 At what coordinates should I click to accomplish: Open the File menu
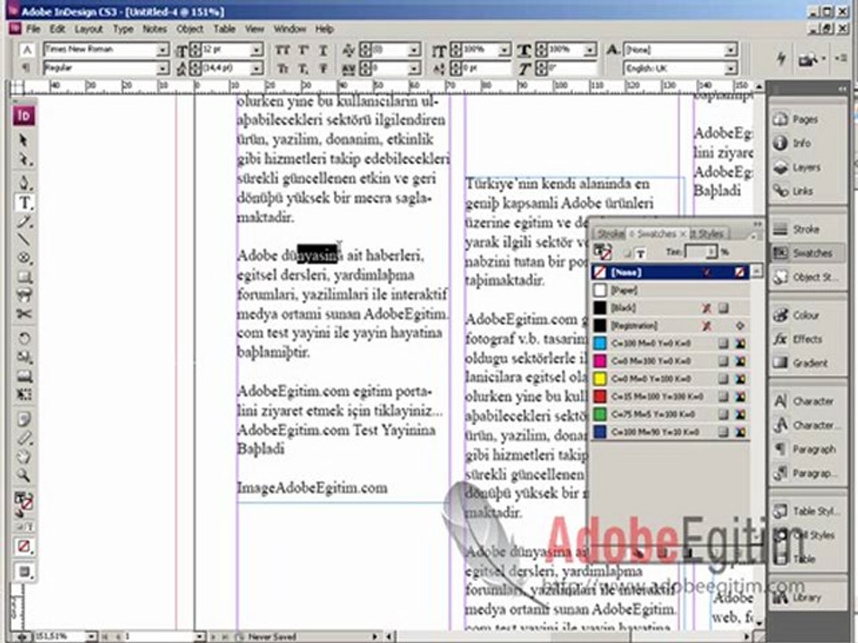click(33, 29)
